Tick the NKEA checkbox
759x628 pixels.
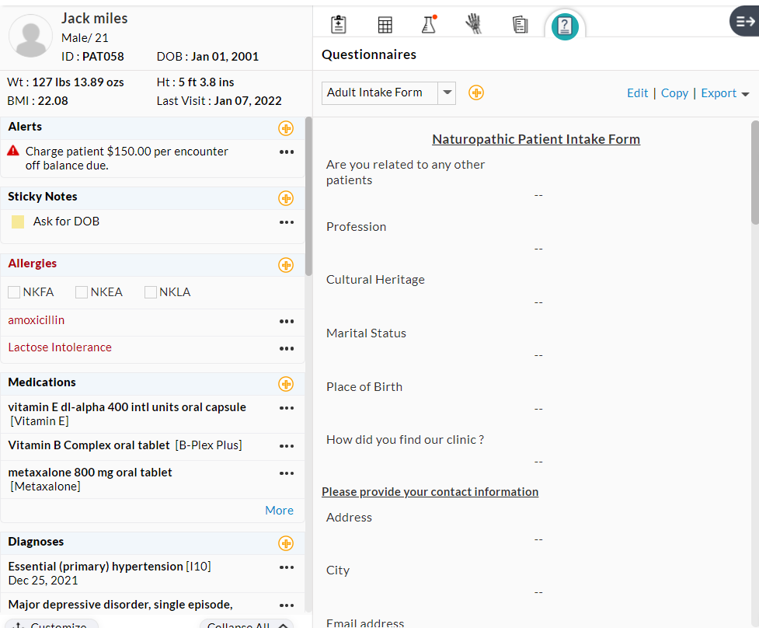[x=82, y=292]
